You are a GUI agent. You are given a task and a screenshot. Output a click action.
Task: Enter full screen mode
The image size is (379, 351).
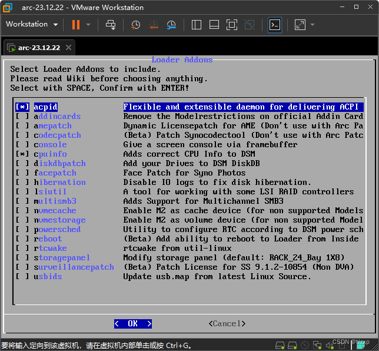232,25
